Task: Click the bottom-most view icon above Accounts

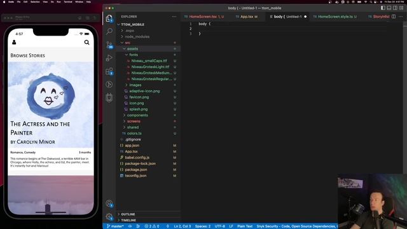Action: pos(109,97)
